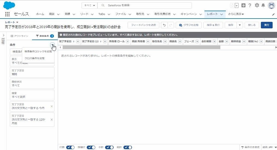Viewport: 277px width, 150px height.
Task: Open the help question mark icon
Action: pos(250,5)
